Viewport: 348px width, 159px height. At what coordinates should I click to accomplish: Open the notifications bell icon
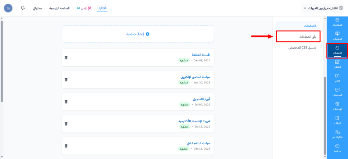click(x=23, y=7)
